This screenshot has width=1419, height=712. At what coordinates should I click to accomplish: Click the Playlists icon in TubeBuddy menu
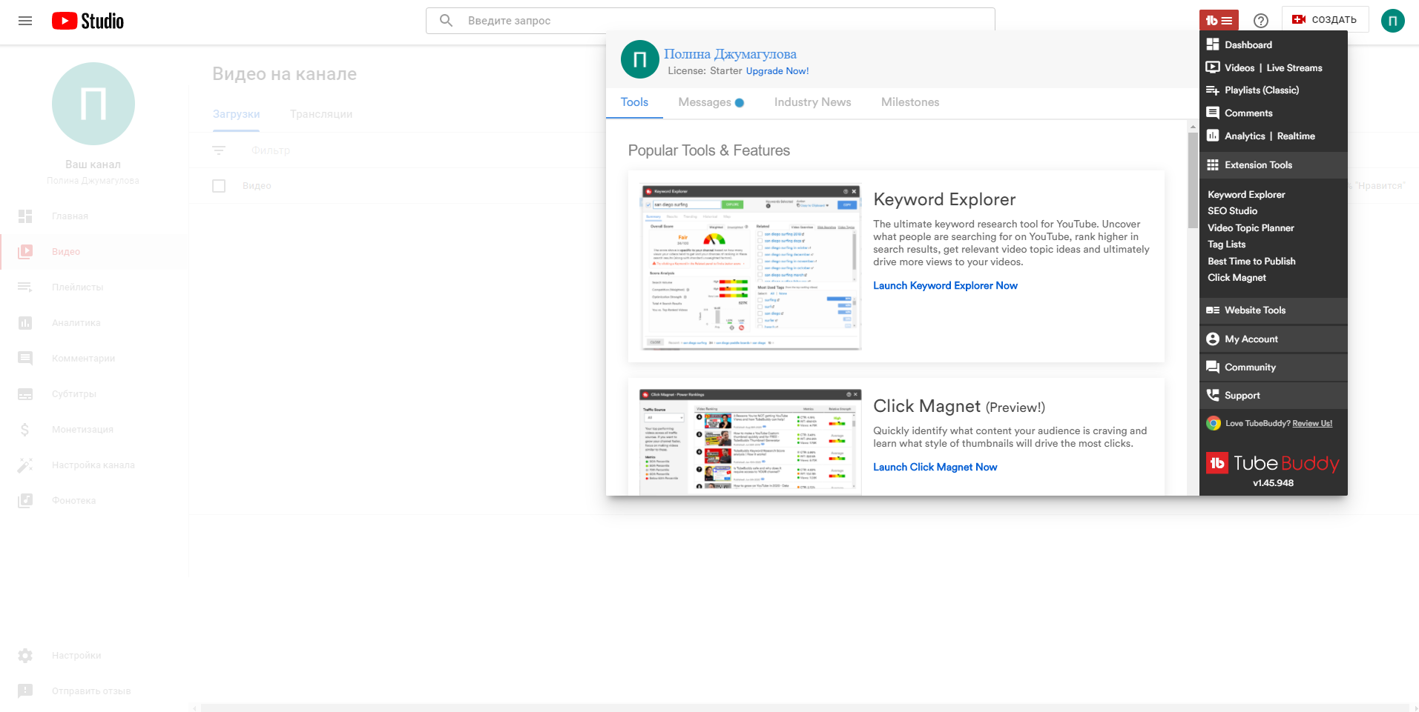coord(1213,90)
